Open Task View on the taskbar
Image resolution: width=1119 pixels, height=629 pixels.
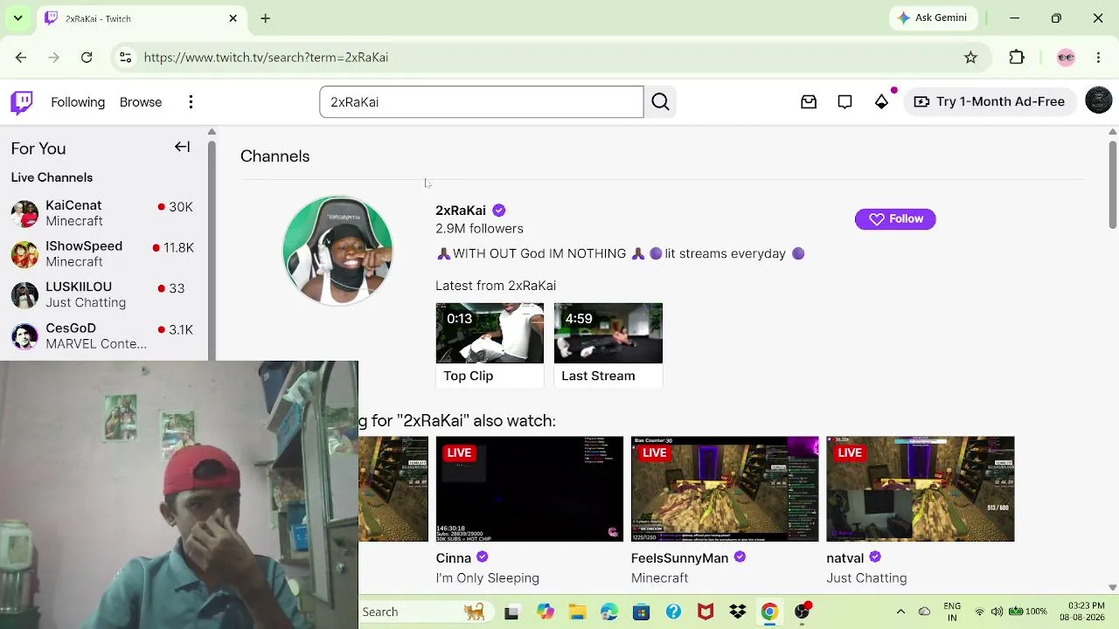pyautogui.click(x=511, y=612)
